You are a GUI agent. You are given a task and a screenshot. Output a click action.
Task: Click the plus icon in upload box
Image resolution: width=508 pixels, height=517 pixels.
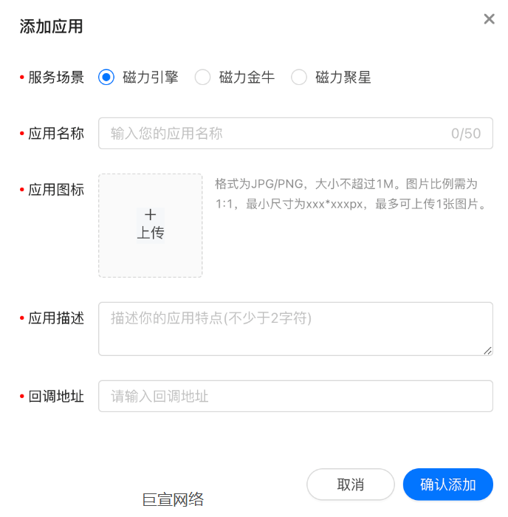click(151, 215)
